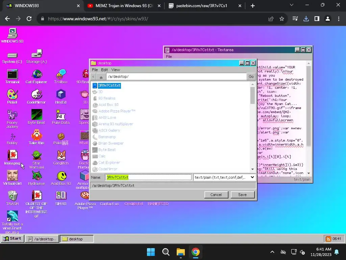Open new browser tab
The width and height of the screenshot is (346, 260).
click(253, 6)
